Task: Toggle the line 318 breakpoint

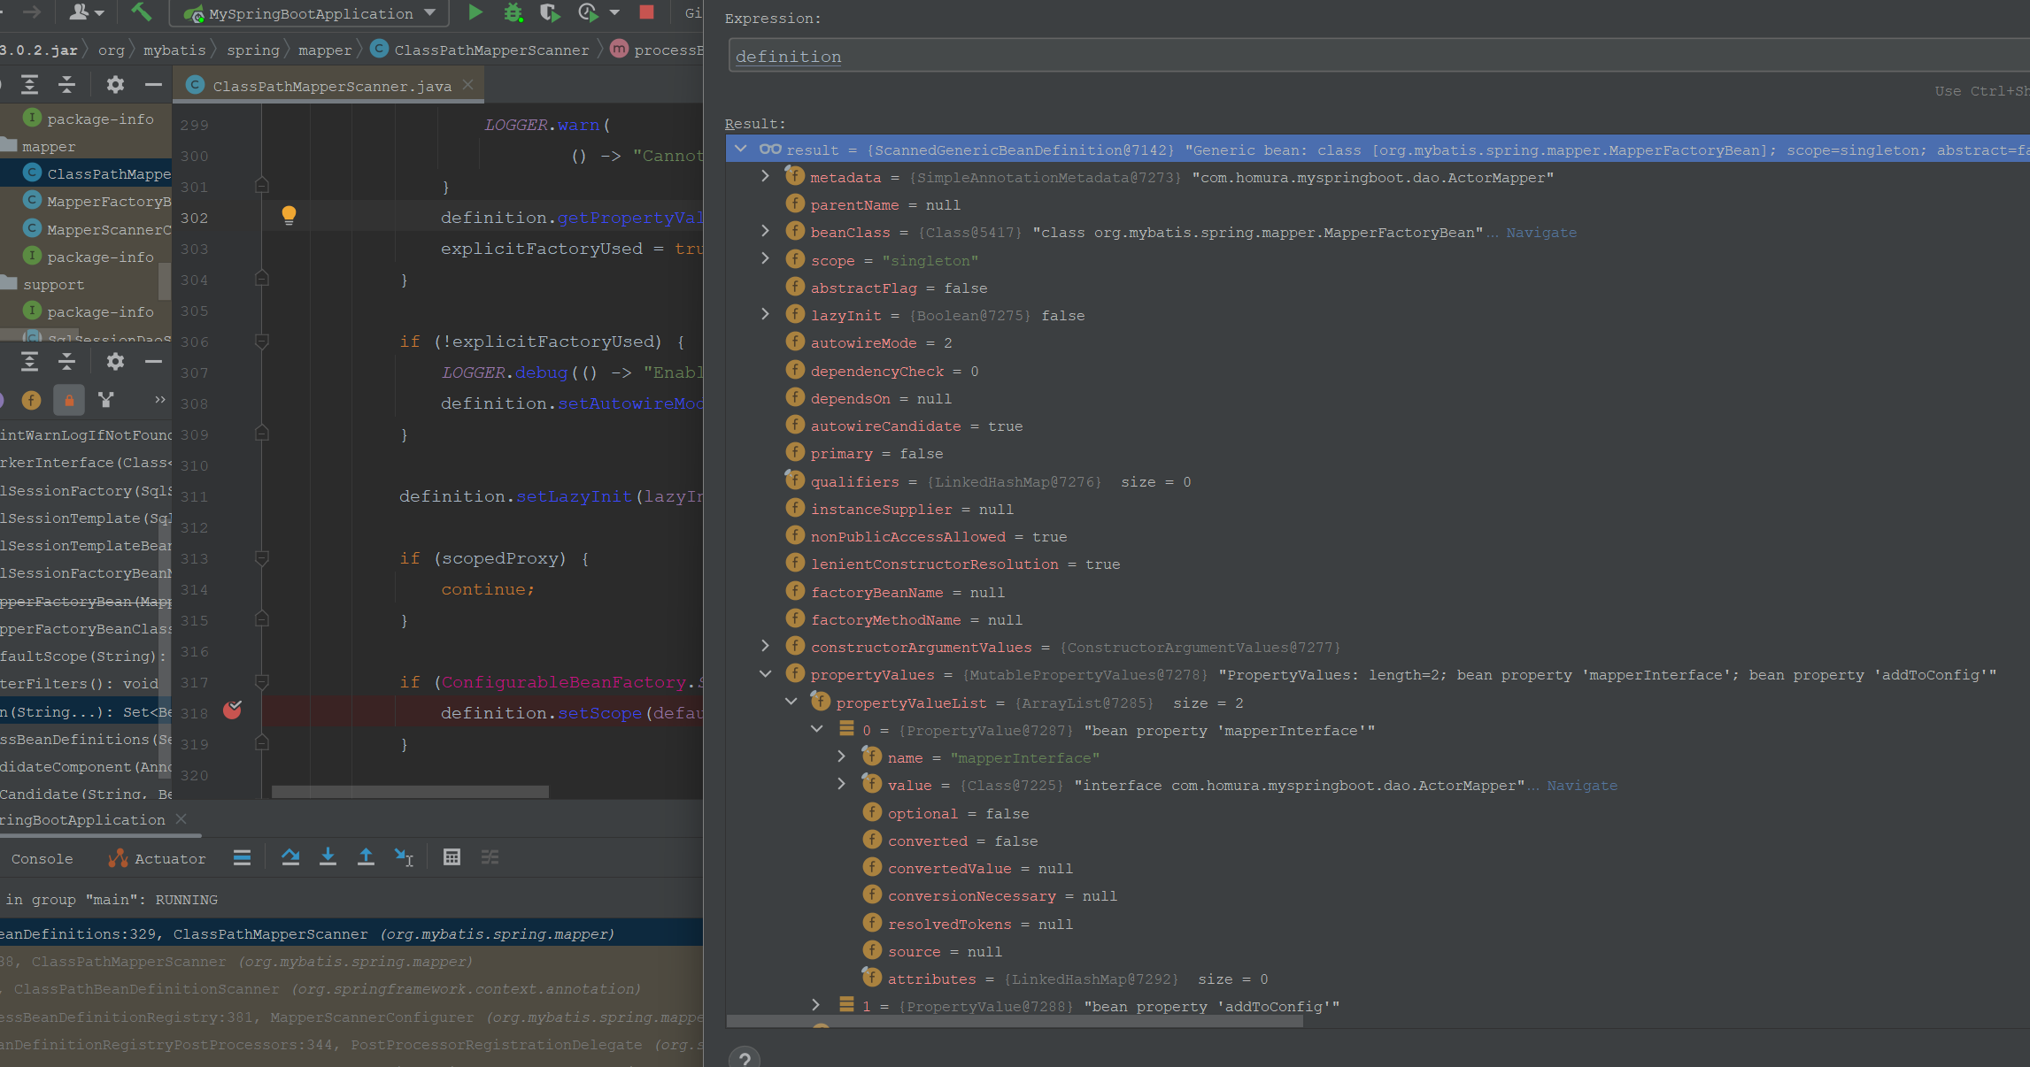Action: pos(233,710)
